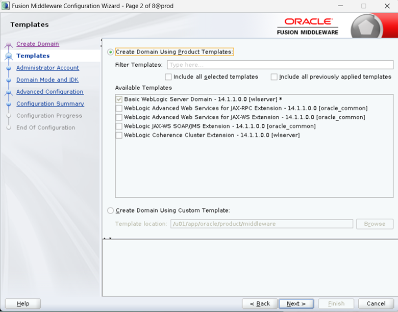Click the Oracle Fusion Middleware logo
The image size is (398, 312).
pos(308,27)
